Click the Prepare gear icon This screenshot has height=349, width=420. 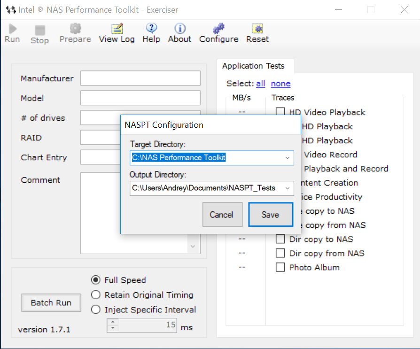click(x=75, y=29)
